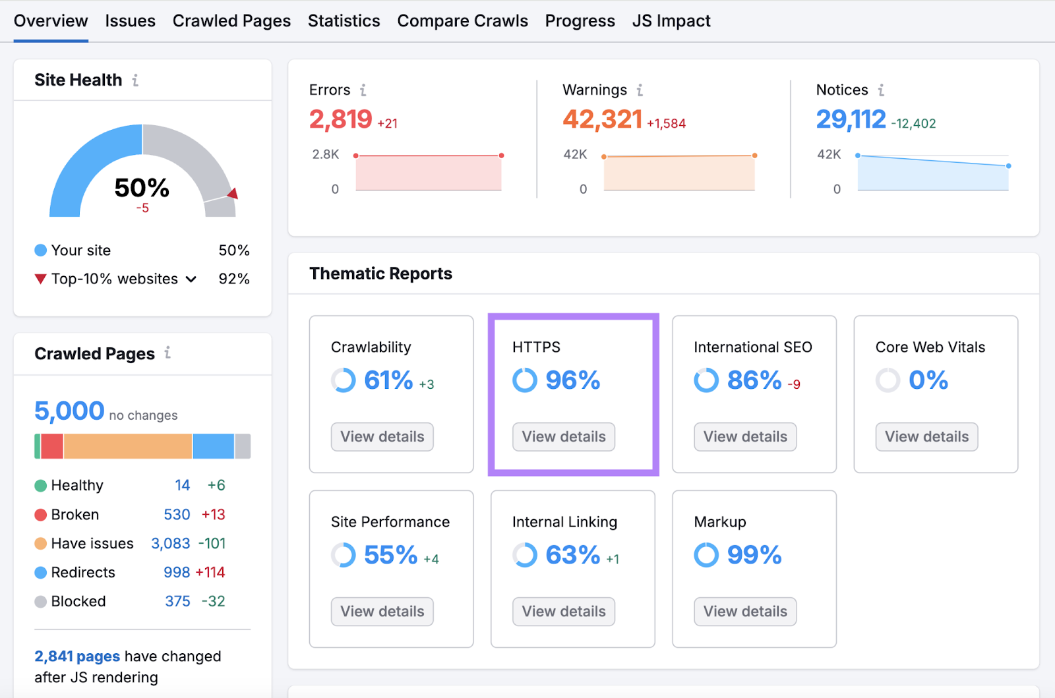Click the Broken pages count 530
The image size is (1055, 698).
coord(177,515)
